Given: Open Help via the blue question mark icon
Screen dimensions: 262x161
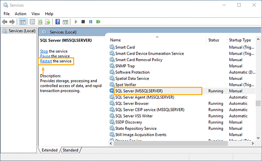Looking at the screenshot, I should (x=58, y=22).
